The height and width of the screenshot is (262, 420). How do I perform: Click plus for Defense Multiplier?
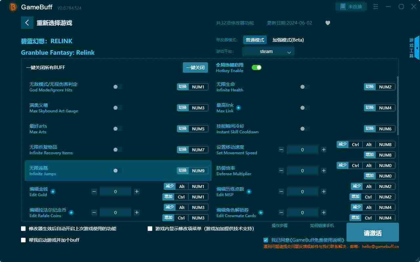click(x=324, y=171)
